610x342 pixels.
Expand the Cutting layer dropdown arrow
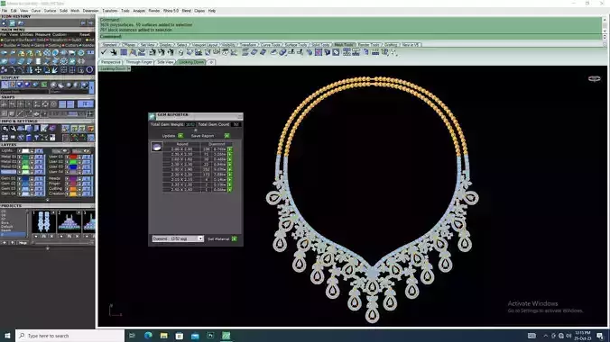click(67, 189)
